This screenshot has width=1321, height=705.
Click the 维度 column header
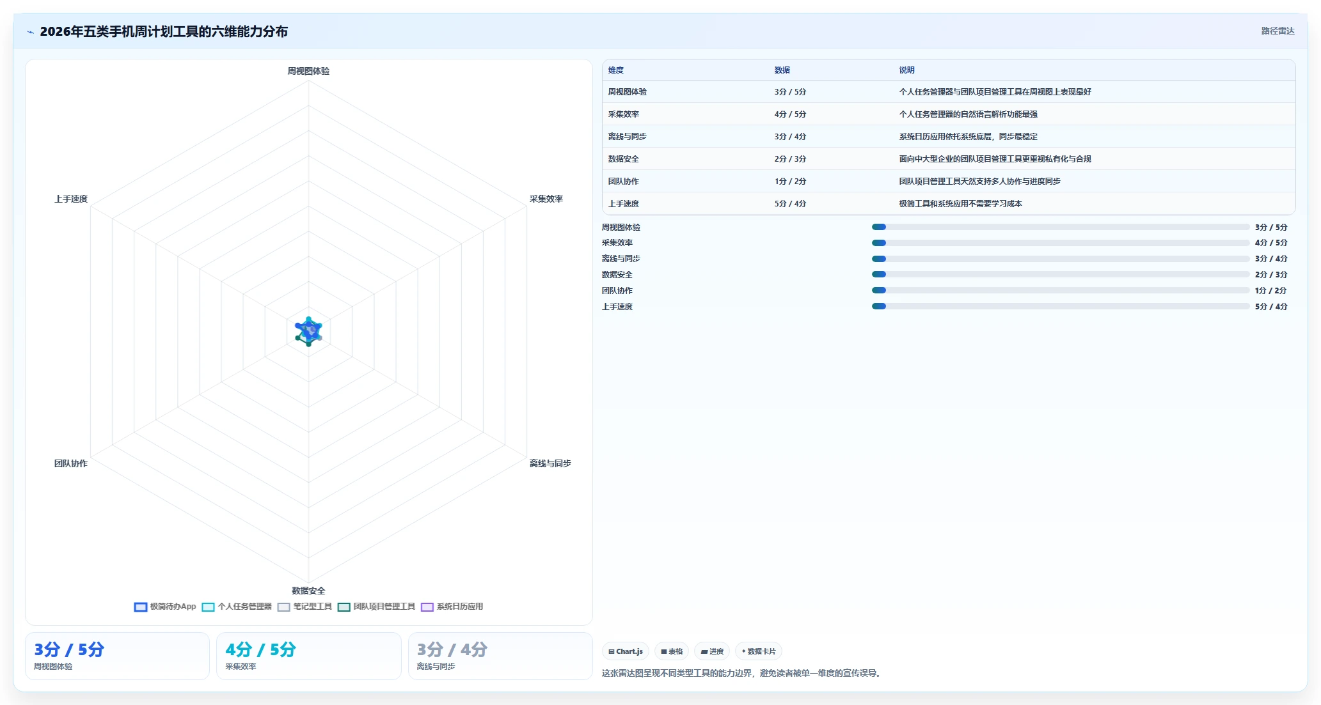click(x=615, y=70)
